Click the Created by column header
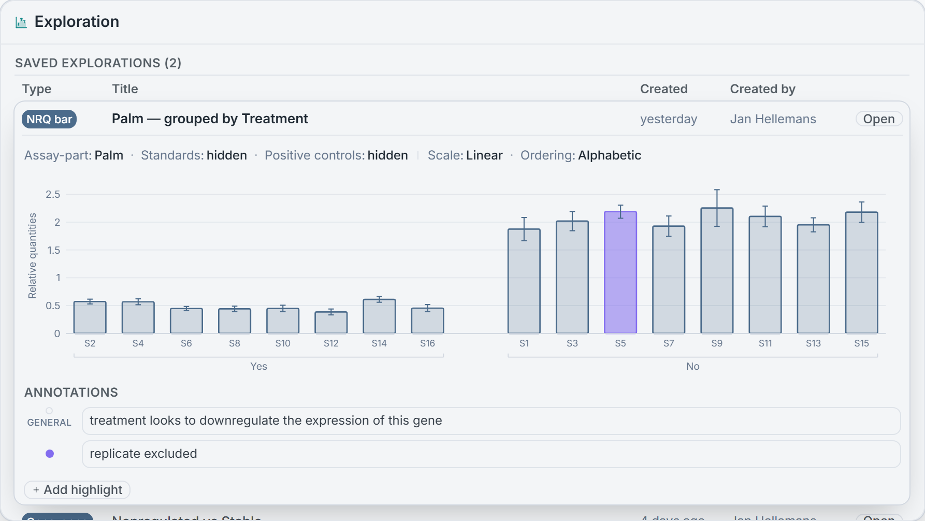 763,89
